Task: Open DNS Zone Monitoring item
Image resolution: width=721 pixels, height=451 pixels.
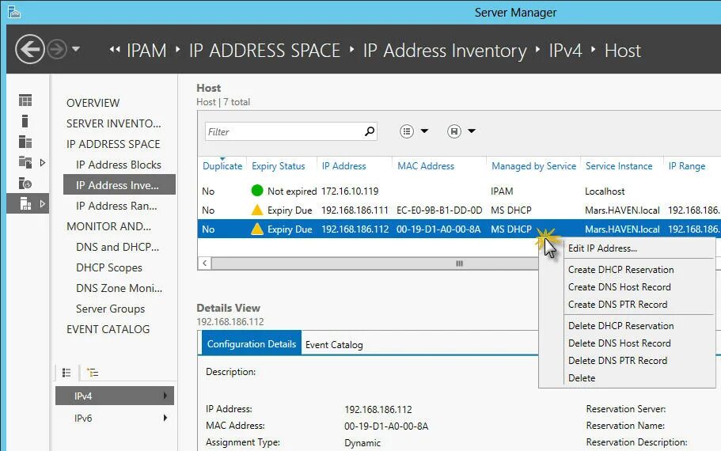Action: click(x=119, y=288)
